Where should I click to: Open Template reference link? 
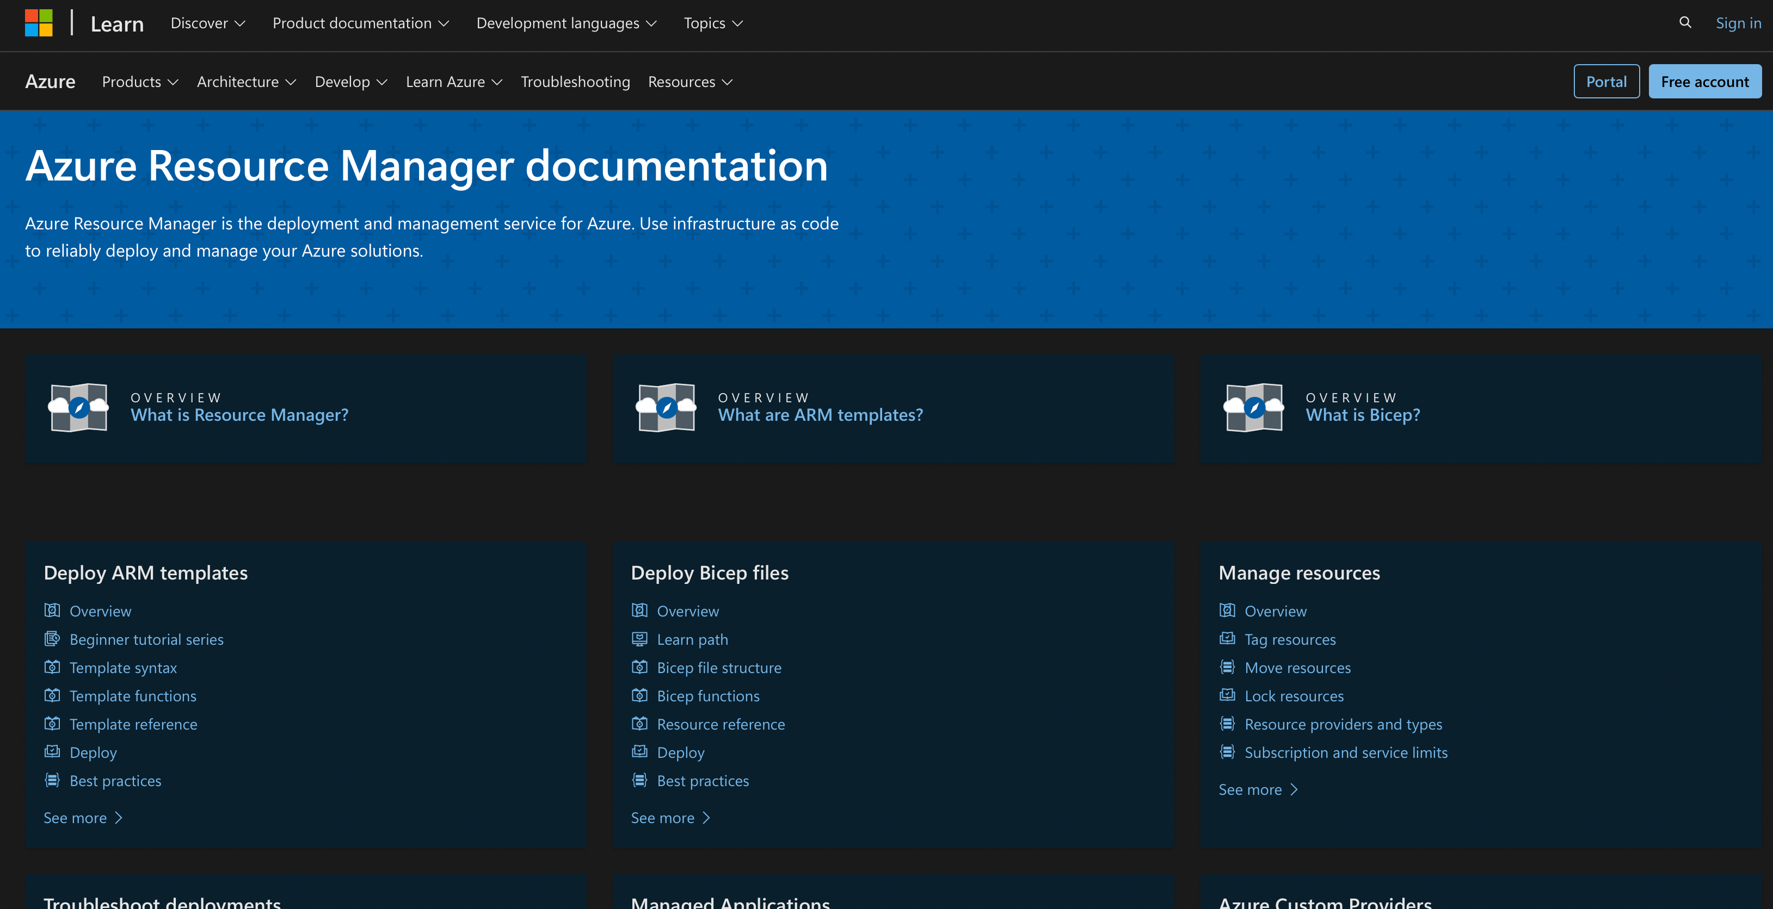pyautogui.click(x=133, y=724)
